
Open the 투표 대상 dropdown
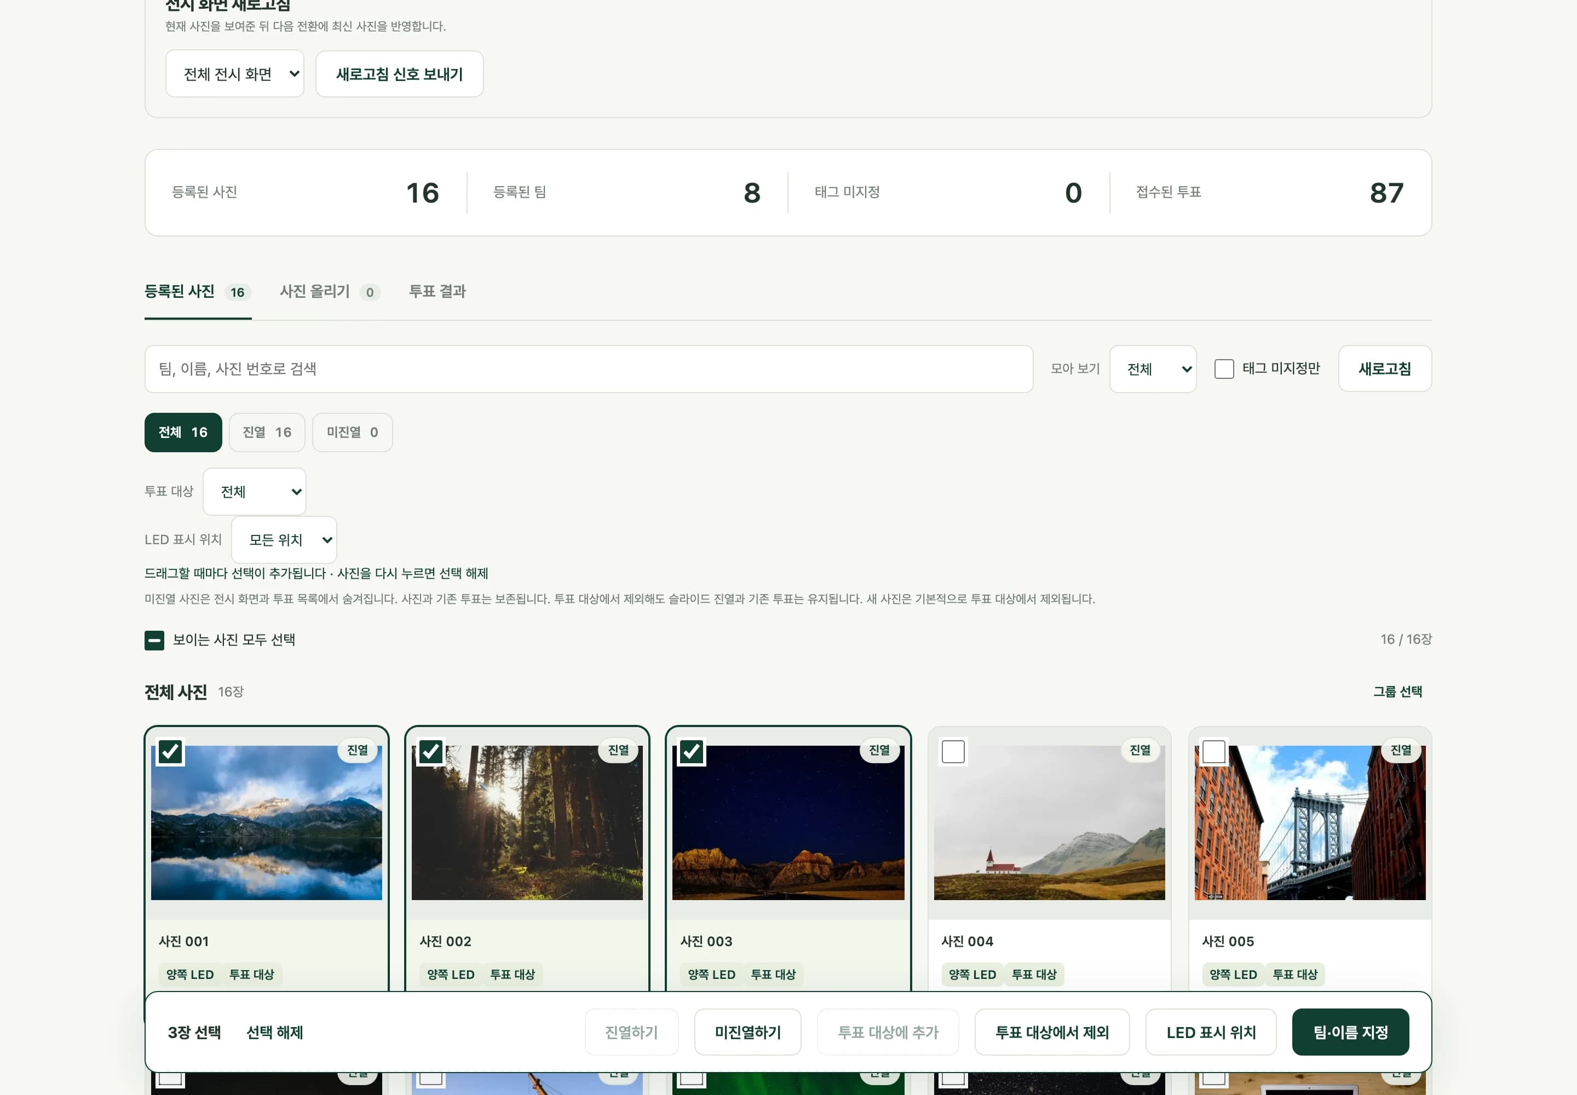[x=255, y=491]
